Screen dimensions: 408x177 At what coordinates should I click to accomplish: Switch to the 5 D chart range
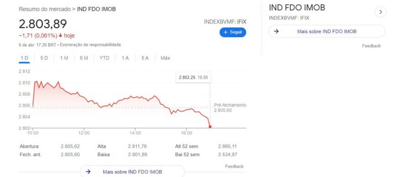click(44, 58)
